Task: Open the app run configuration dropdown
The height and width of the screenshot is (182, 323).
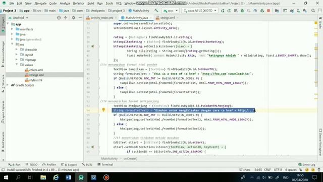Action: [x=171, y=11]
